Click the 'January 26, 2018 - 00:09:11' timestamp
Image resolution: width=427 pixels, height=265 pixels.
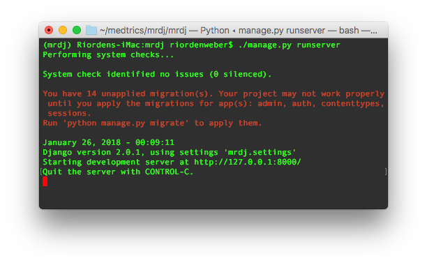(108, 142)
